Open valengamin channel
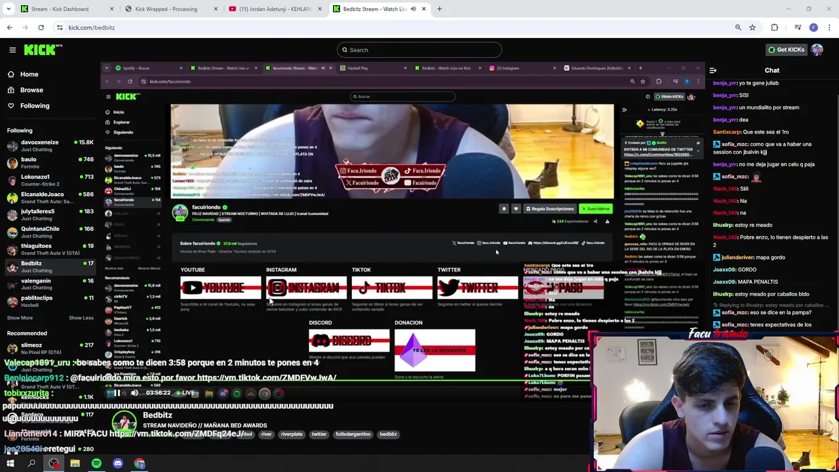 click(x=50, y=284)
